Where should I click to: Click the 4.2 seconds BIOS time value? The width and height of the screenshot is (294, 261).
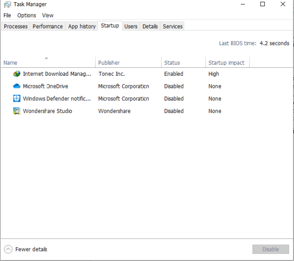[274, 43]
